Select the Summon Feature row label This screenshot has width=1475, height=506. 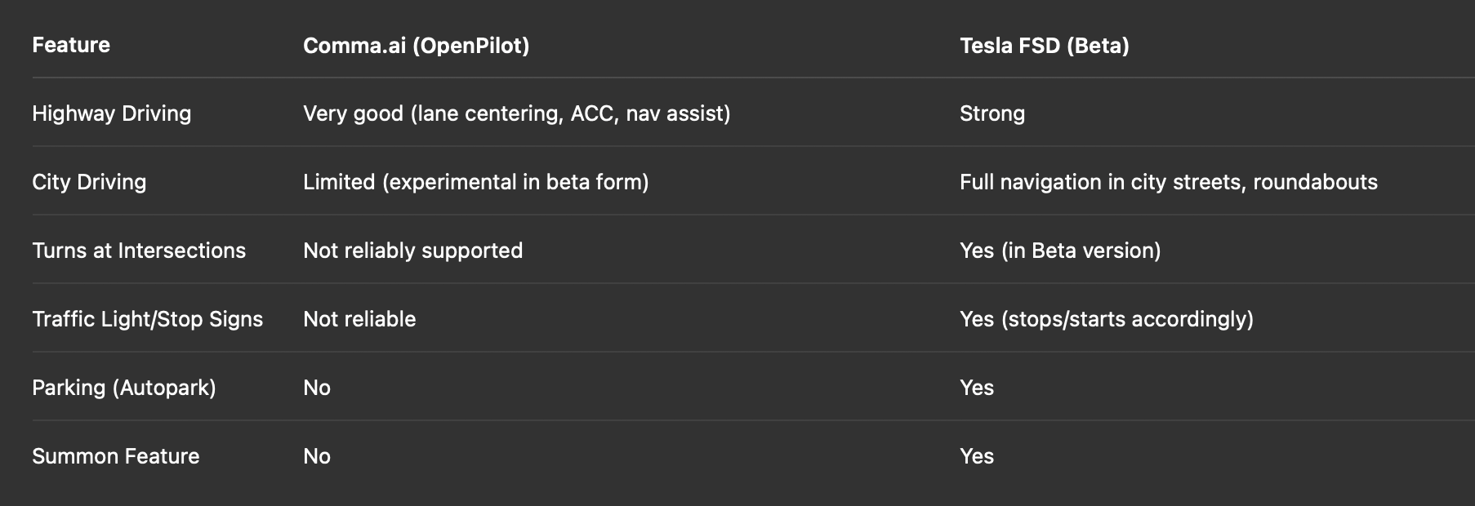point(116,456)
